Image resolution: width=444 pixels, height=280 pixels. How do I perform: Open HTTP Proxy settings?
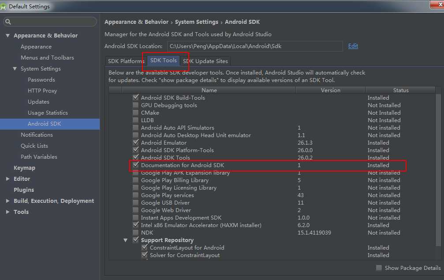42,91
